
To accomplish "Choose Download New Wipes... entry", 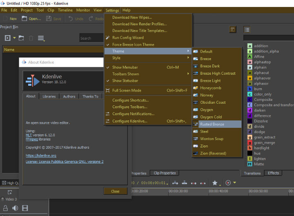I will pyautogui.click(x=148, y=18).
